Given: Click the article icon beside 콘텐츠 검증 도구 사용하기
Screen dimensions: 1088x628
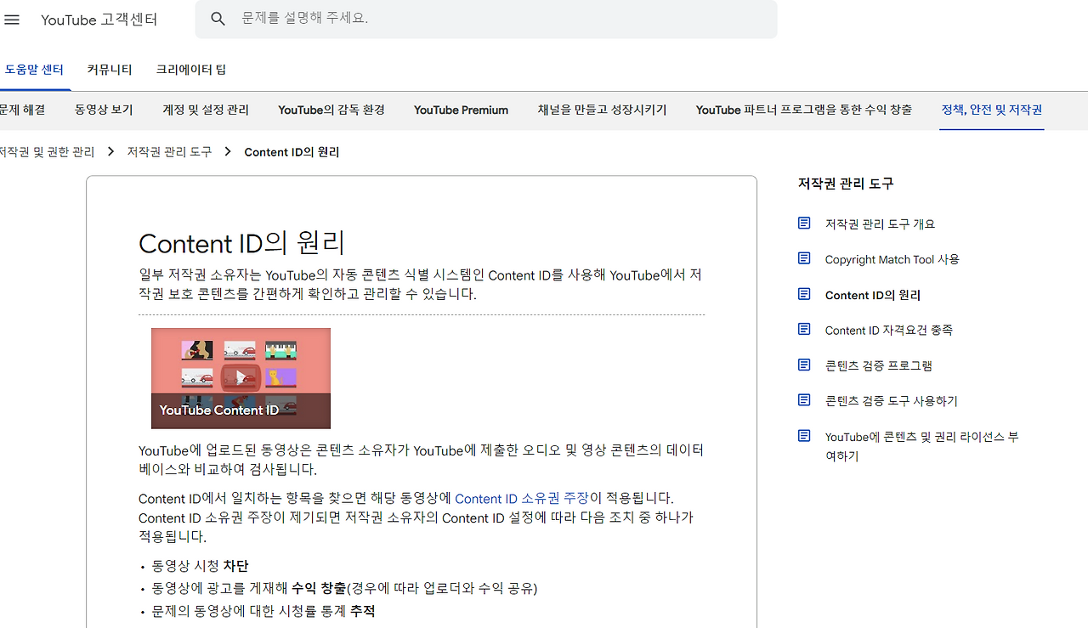Looking at the screenshot, I should tap(804, 399).
